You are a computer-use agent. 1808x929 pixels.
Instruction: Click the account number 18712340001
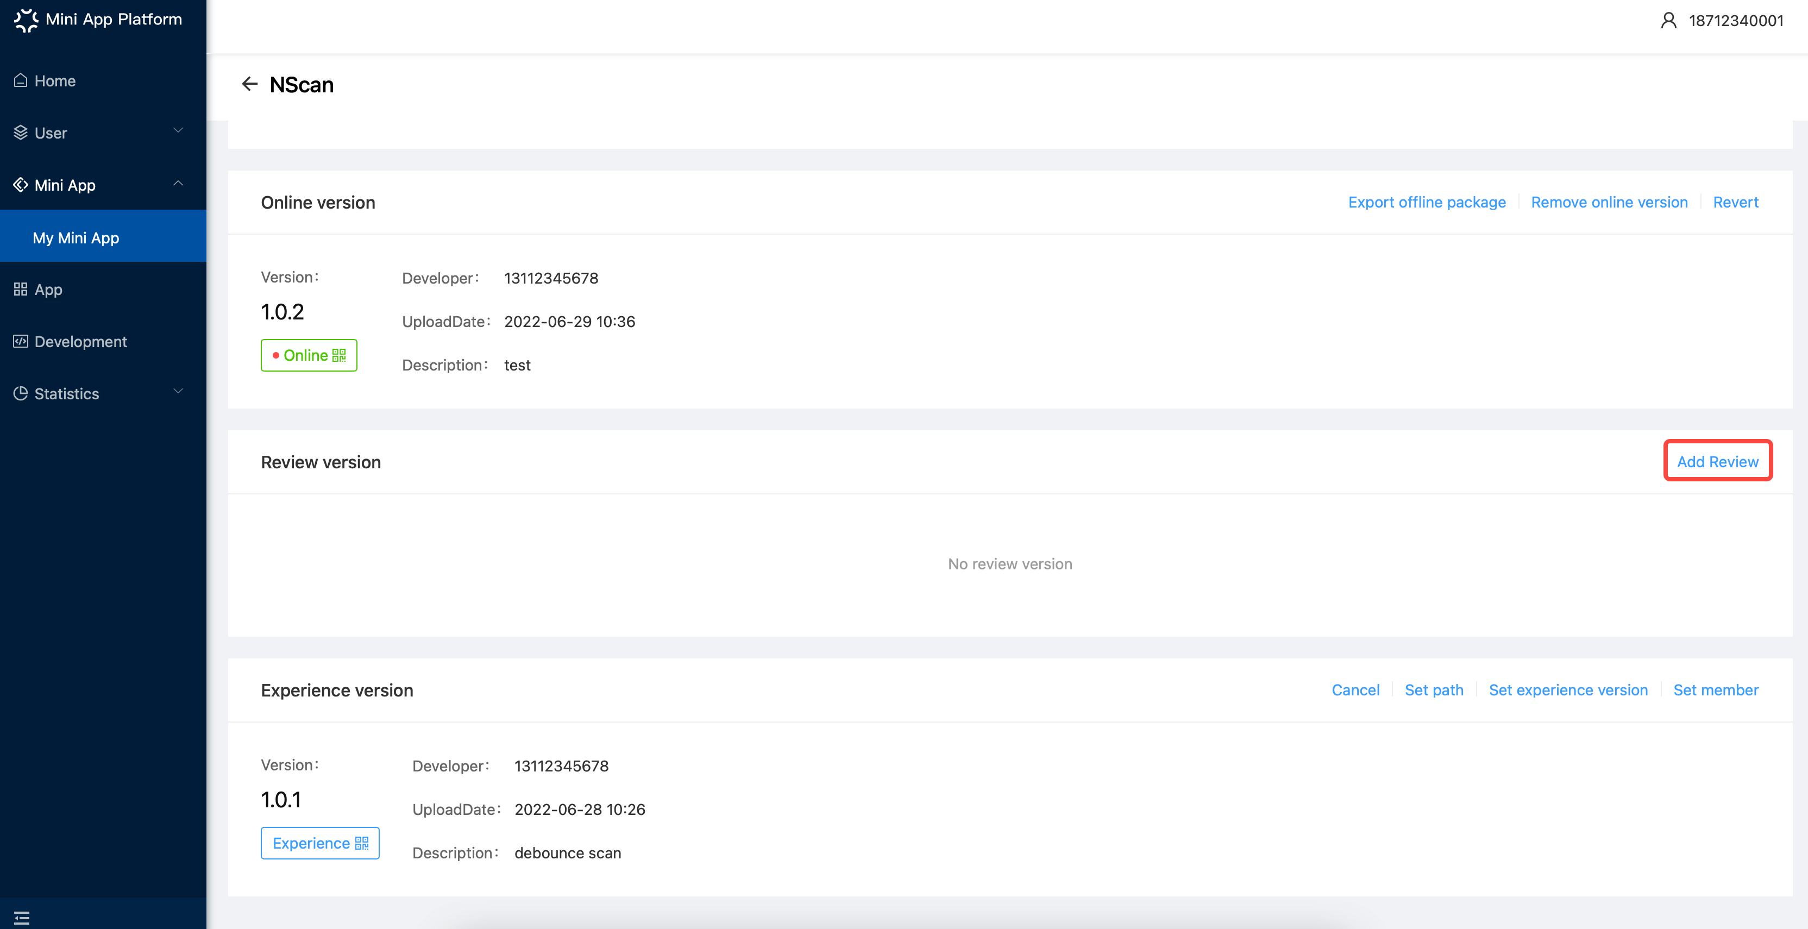tap(1736, 20)
